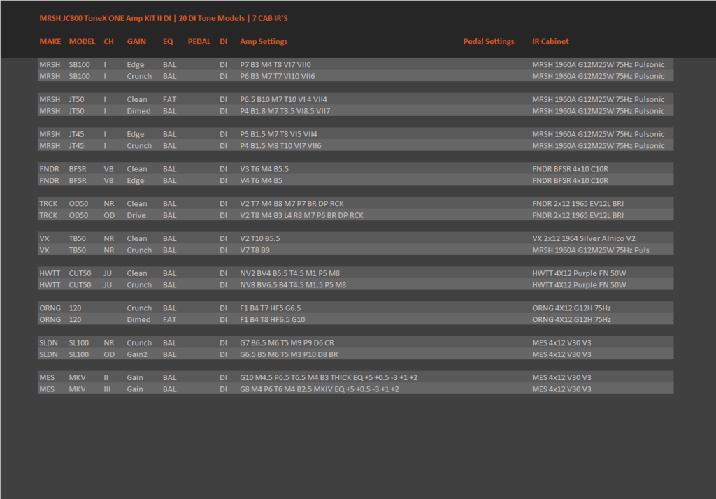
Task: Click JT45 model in the Crunch row
Action: pos(76,145)
